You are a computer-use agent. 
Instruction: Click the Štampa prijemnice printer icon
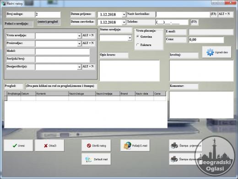pyautogui.click(x=174, y=145)
